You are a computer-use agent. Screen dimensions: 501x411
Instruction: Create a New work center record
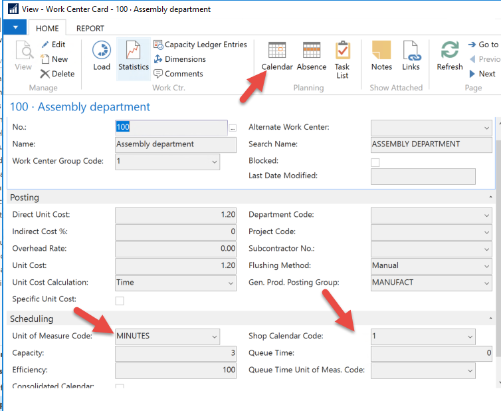point(54,59)
